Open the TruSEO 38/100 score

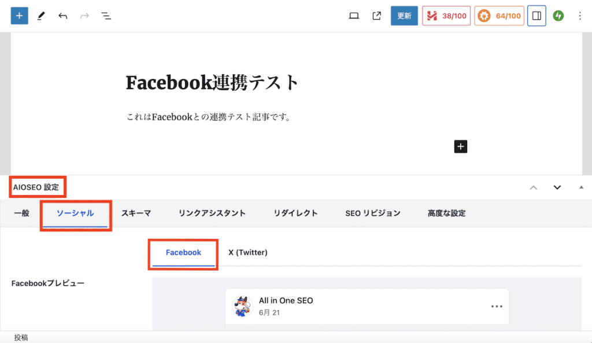click(x=446, y=16)
